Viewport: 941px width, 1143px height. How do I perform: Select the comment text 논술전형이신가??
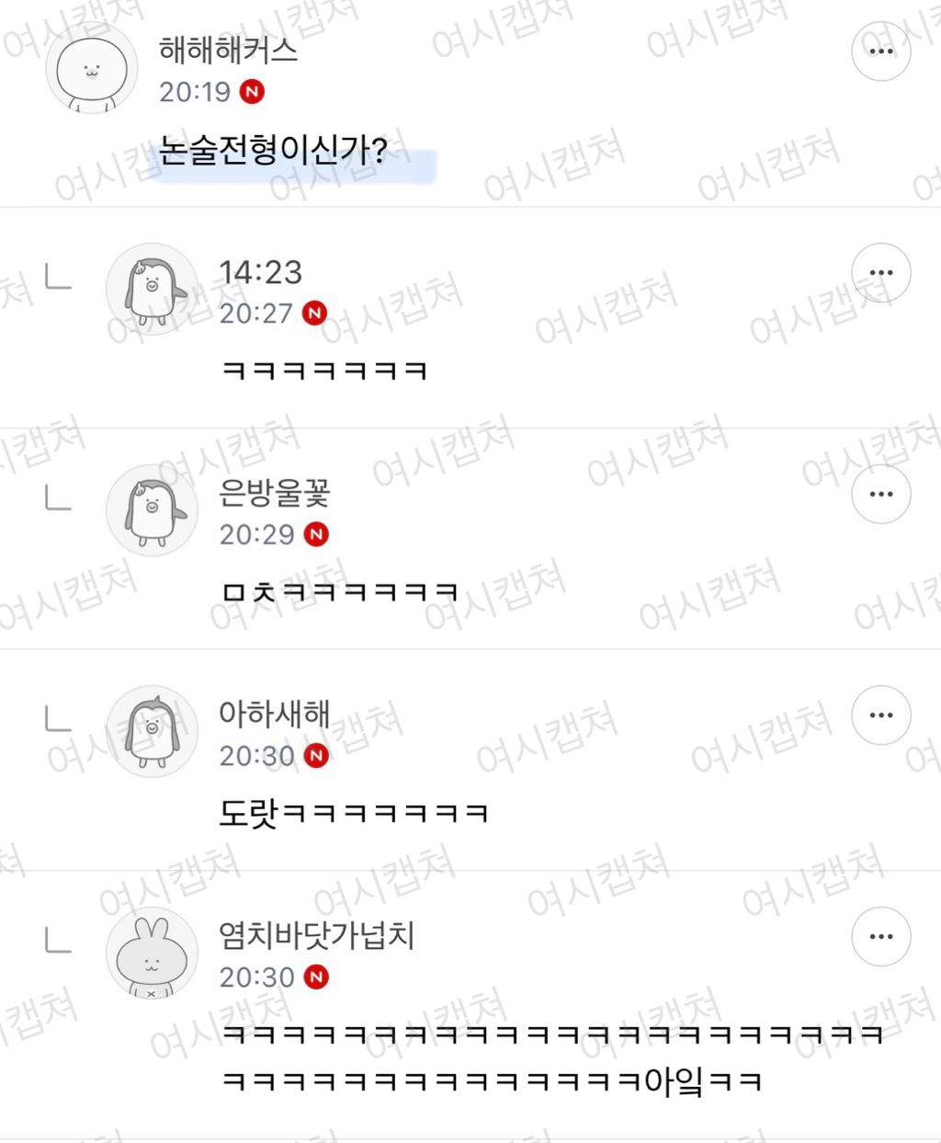(x=274, y=150)
